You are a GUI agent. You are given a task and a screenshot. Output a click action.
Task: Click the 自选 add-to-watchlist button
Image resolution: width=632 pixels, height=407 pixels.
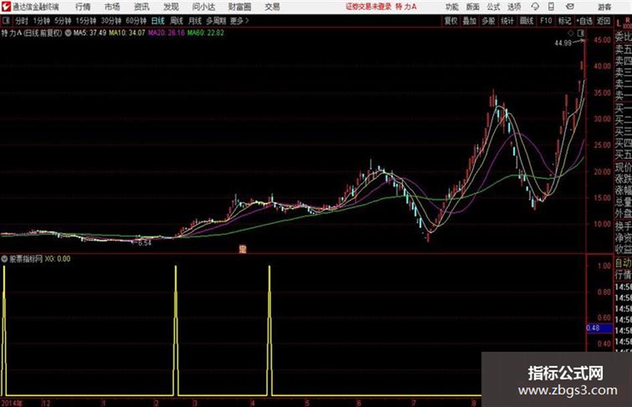[x=585, y=21]
